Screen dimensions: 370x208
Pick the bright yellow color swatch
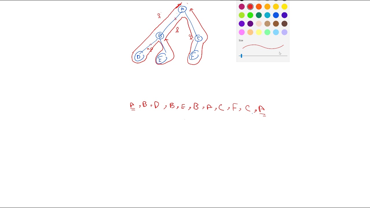click(x=284, y=7)
